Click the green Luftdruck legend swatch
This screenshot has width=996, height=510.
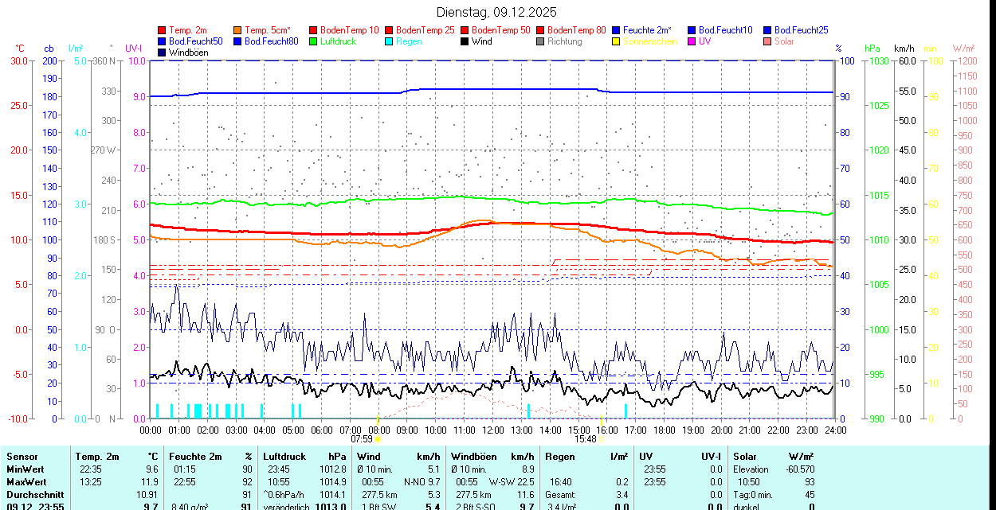point(314,41)
